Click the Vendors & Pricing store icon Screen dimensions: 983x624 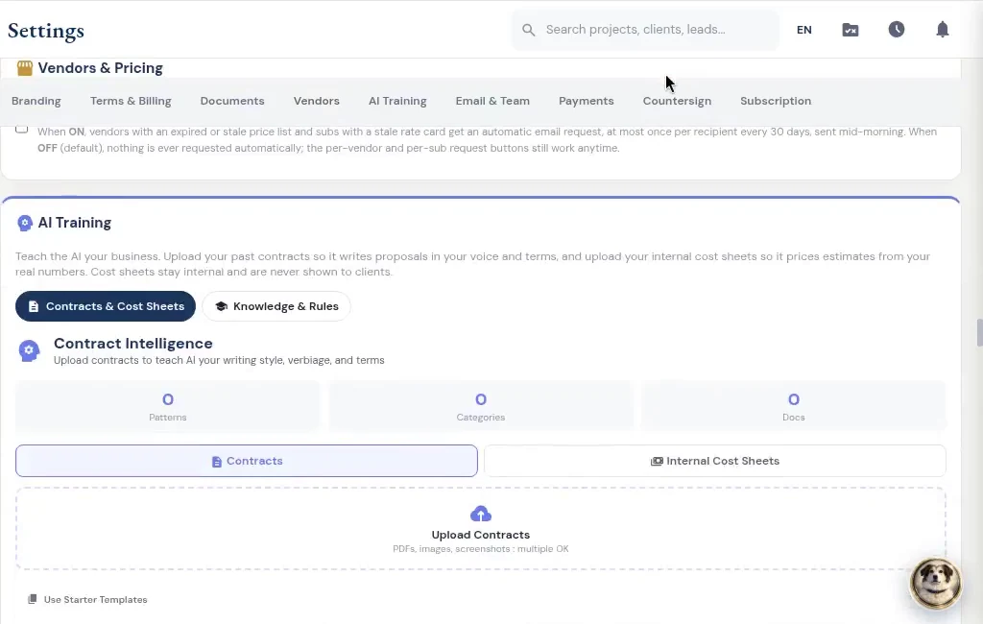click(24, 68)
